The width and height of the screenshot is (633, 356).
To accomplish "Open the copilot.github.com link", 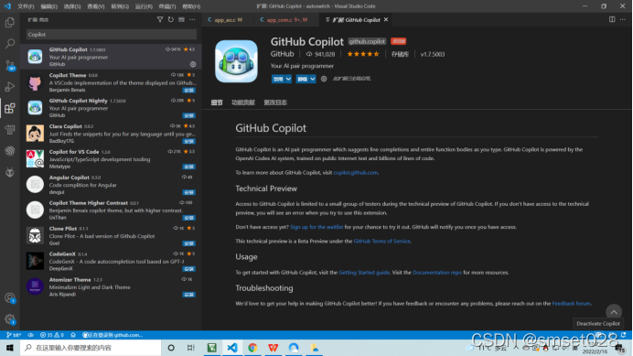I will [x=356, y=173].
